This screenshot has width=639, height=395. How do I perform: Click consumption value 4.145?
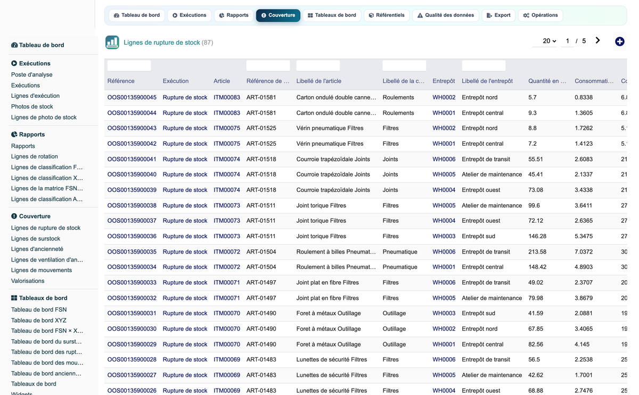(582, 344)
